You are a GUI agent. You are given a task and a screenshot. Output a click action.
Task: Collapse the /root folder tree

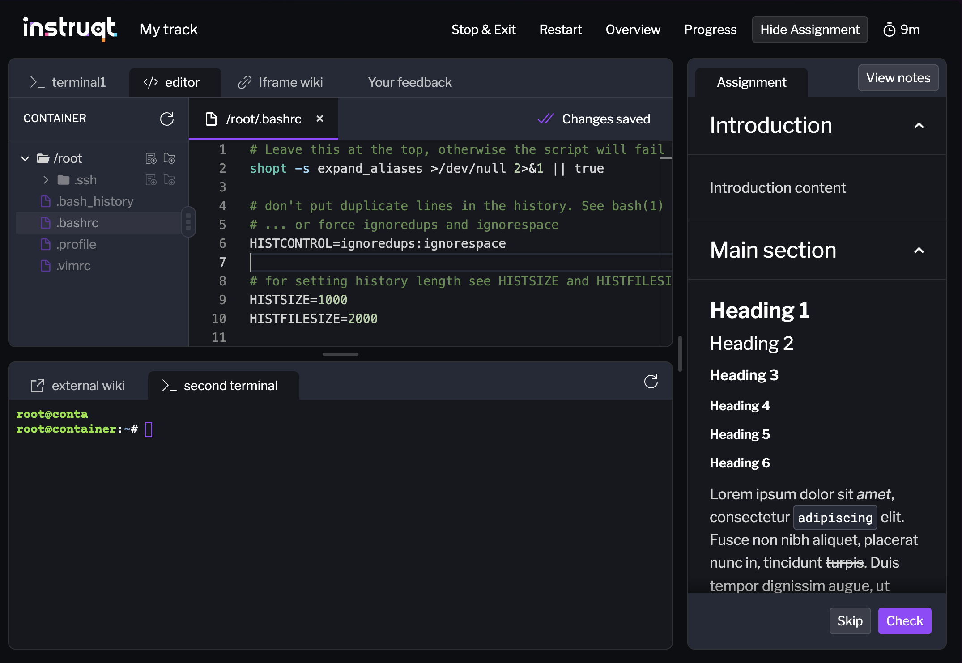coord(25,158)
